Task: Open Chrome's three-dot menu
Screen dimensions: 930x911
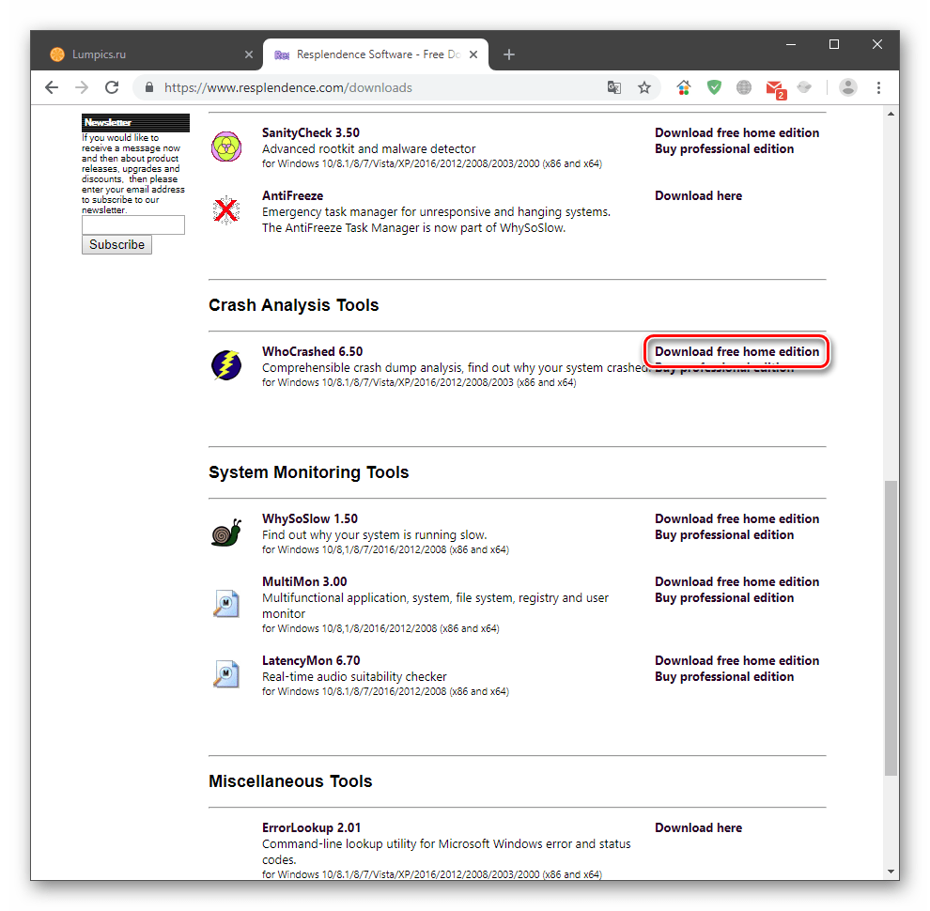Action: point(878,87)
